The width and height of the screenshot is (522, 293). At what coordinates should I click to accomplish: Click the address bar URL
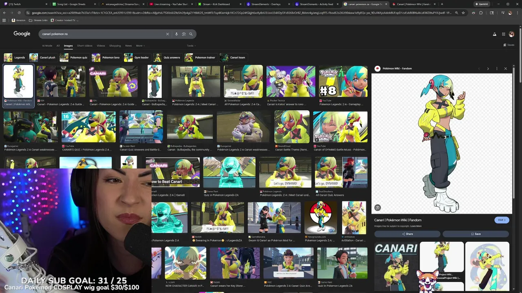241,13
